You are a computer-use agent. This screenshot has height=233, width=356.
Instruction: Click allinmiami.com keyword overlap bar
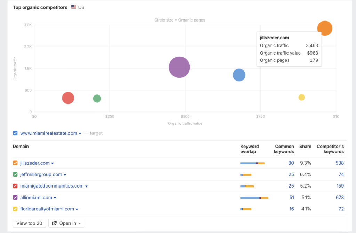[254, 197]
